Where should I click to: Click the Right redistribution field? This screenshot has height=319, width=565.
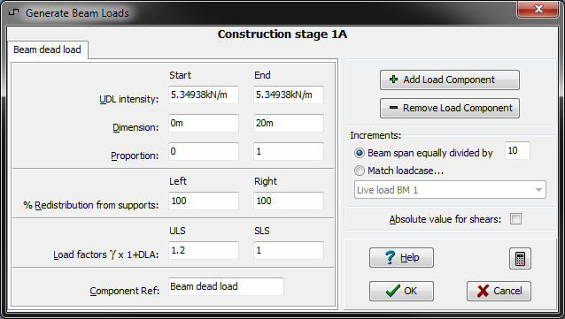[x=289, y=201]
